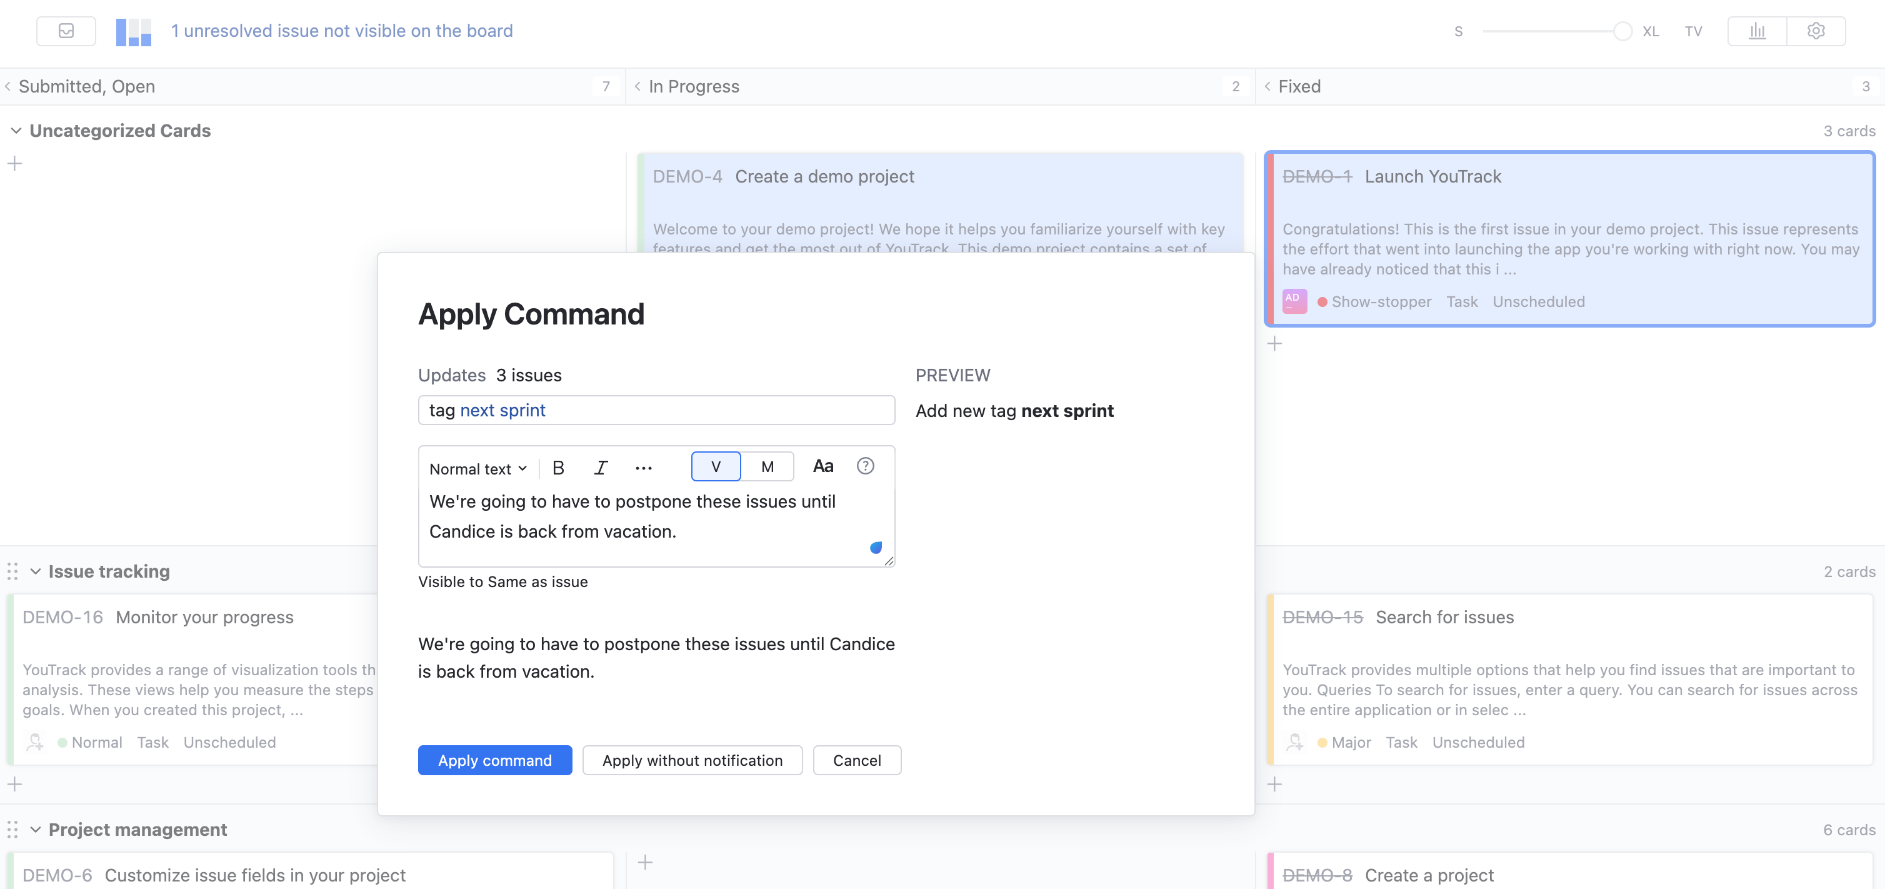Image resolution: width=1885 pixels, height=889 pixels.
Task: Switch editor to Markdown mode (M)
Action: tap(767, 466)
